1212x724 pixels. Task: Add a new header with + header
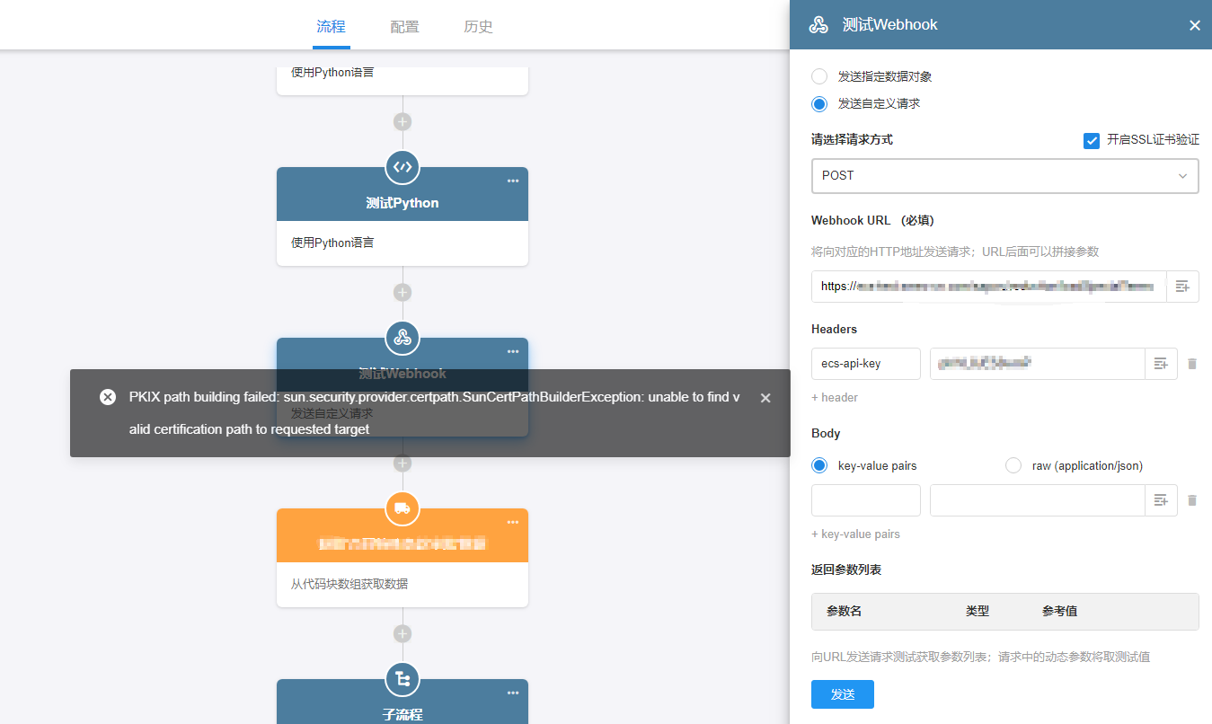(835, 397)
